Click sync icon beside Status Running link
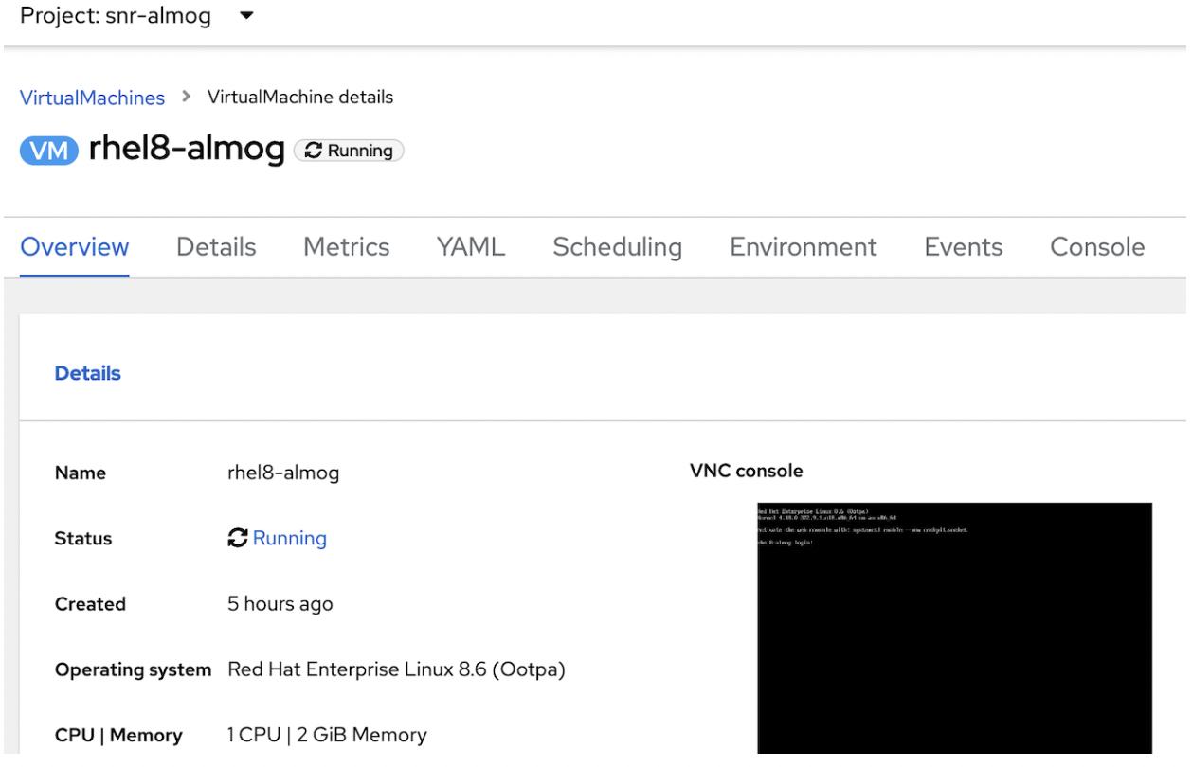The width and height of the screenshot is (1192, 767). point(238,538)
